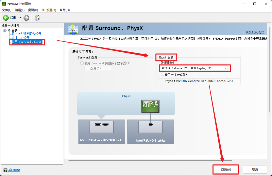272x176 pixels.
Task: Select the 便携式计算机的显示屏 monitor icon
Action: point(150,106)
